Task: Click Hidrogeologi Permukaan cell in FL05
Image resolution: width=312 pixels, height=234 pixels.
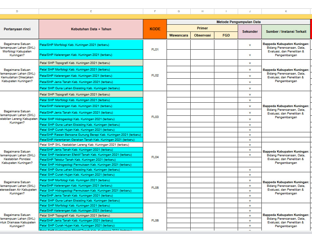Action: 91,190
